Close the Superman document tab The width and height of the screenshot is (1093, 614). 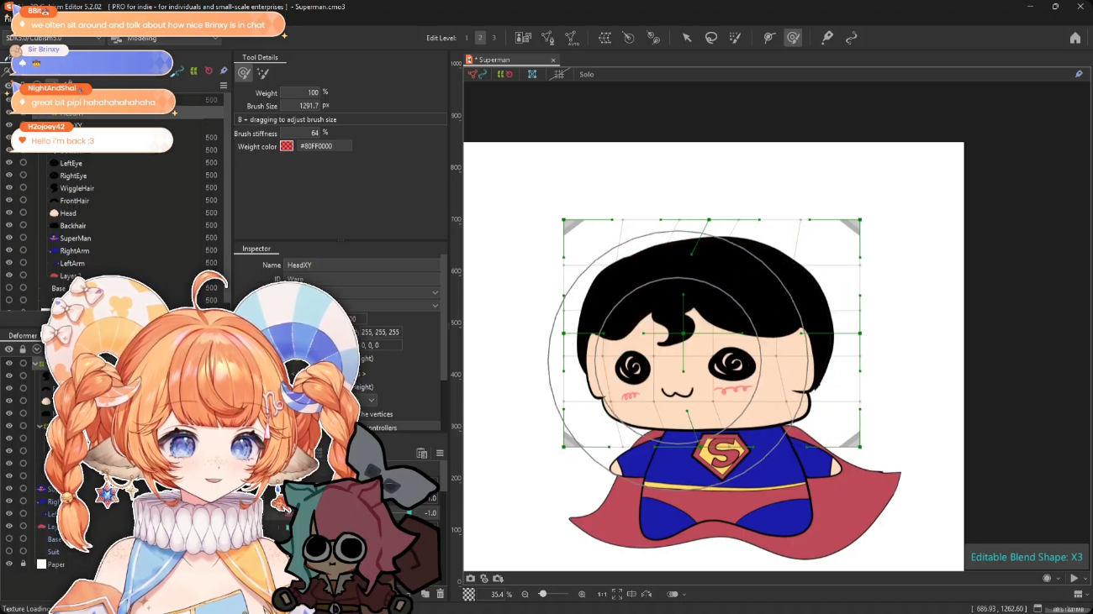553,60
